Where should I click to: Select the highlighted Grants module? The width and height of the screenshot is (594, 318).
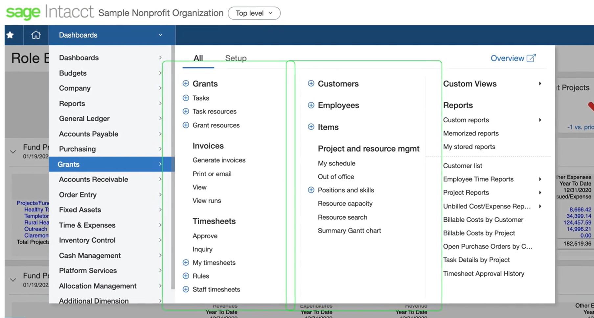[x=112, y=164]
